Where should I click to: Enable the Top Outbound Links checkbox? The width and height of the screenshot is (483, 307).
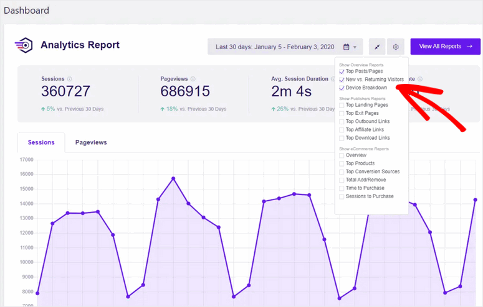342,122
